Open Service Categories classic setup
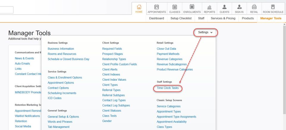This screenshot has width=286, height=130. (169, 106)
